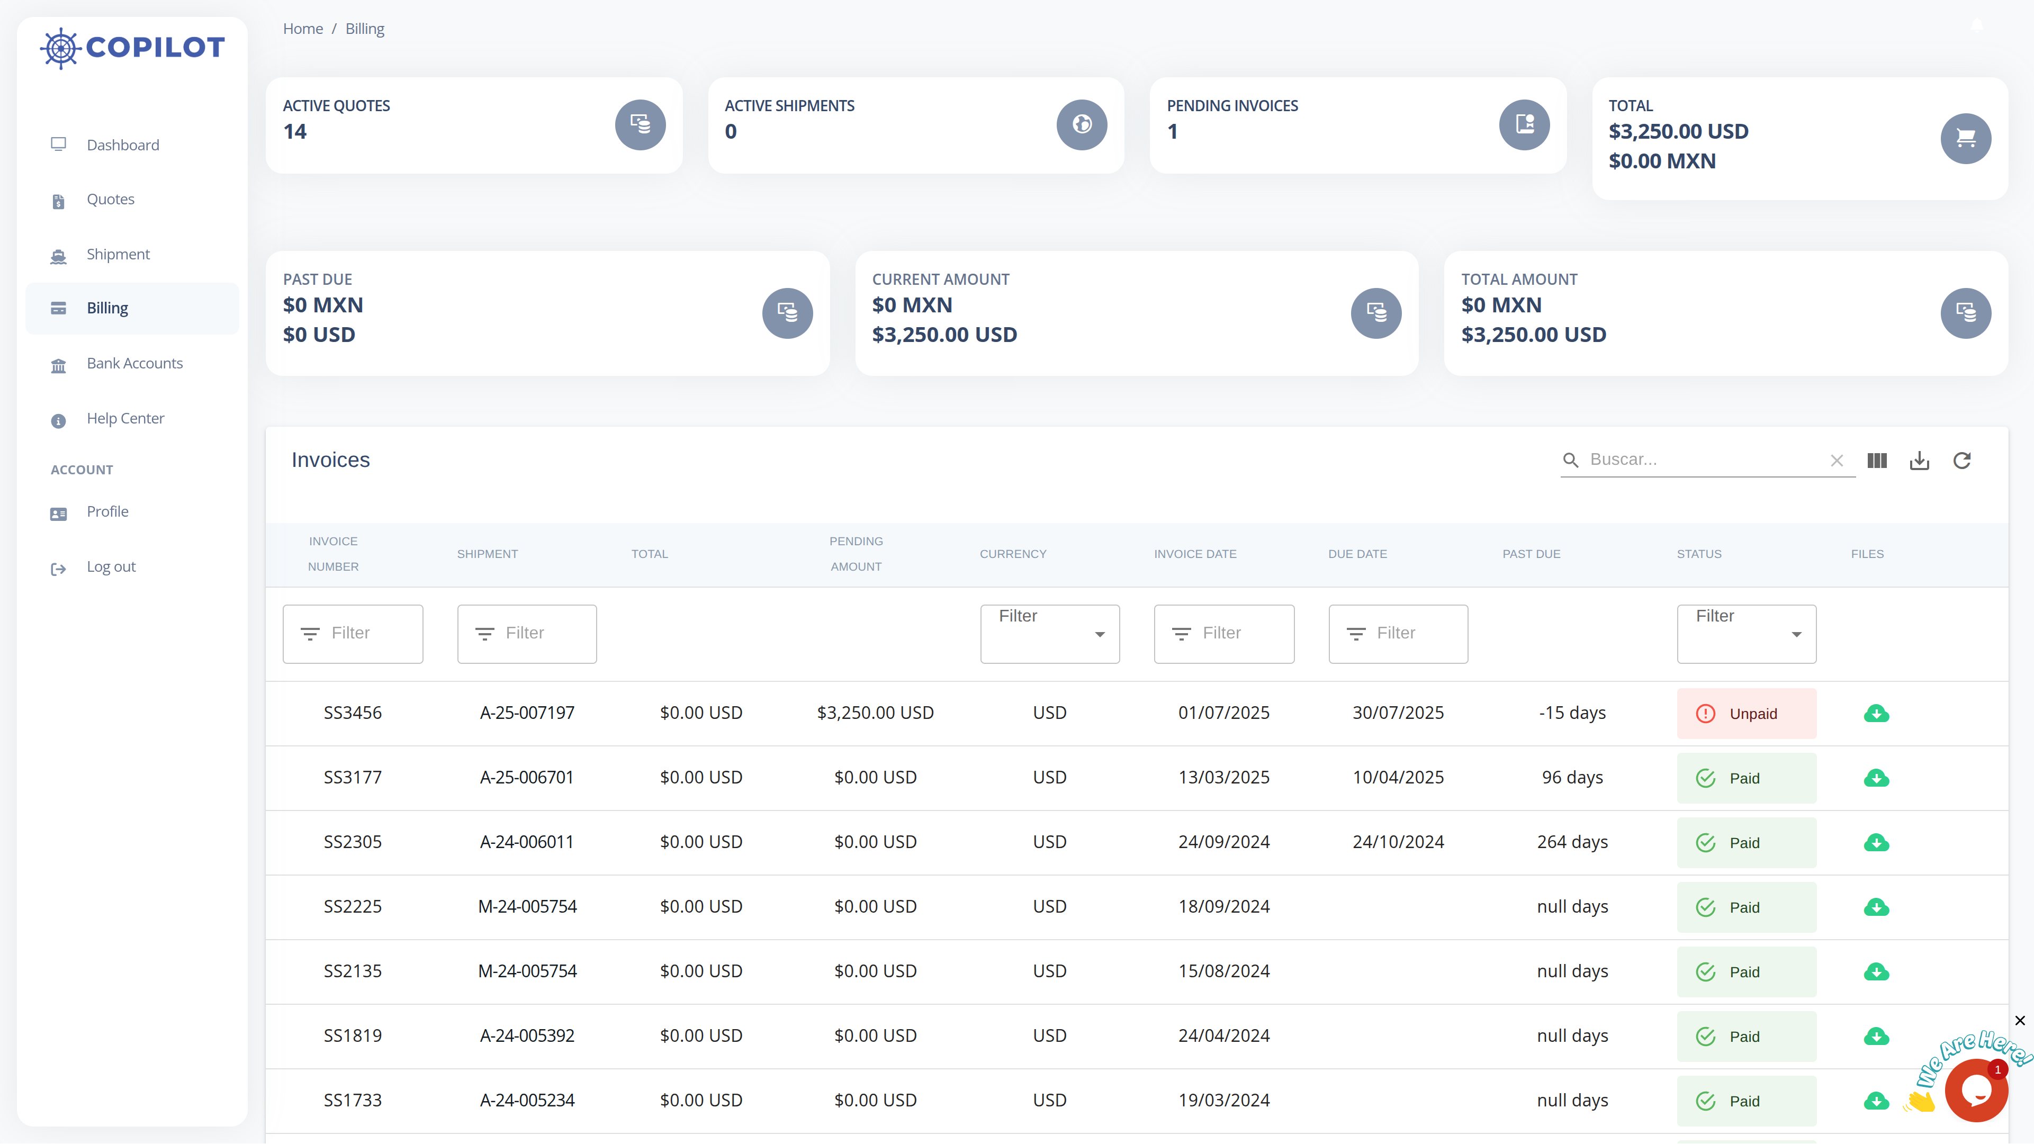Download files for invoice SS2305
Screen dimensions: 2034x1144
(x=1876, y=842)
